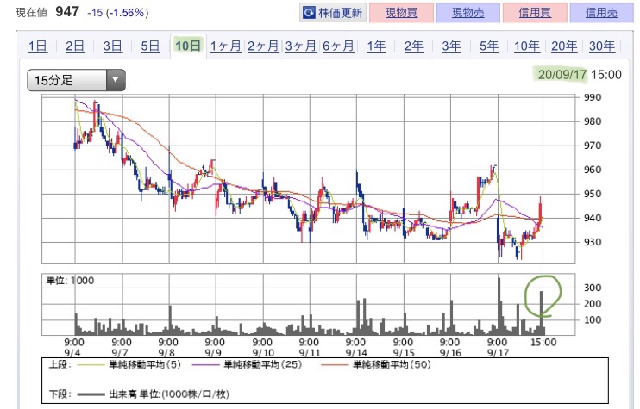Switch to the 30年 chart tab
This screenshot has height=409, width=640.
[x=602, y=46]
